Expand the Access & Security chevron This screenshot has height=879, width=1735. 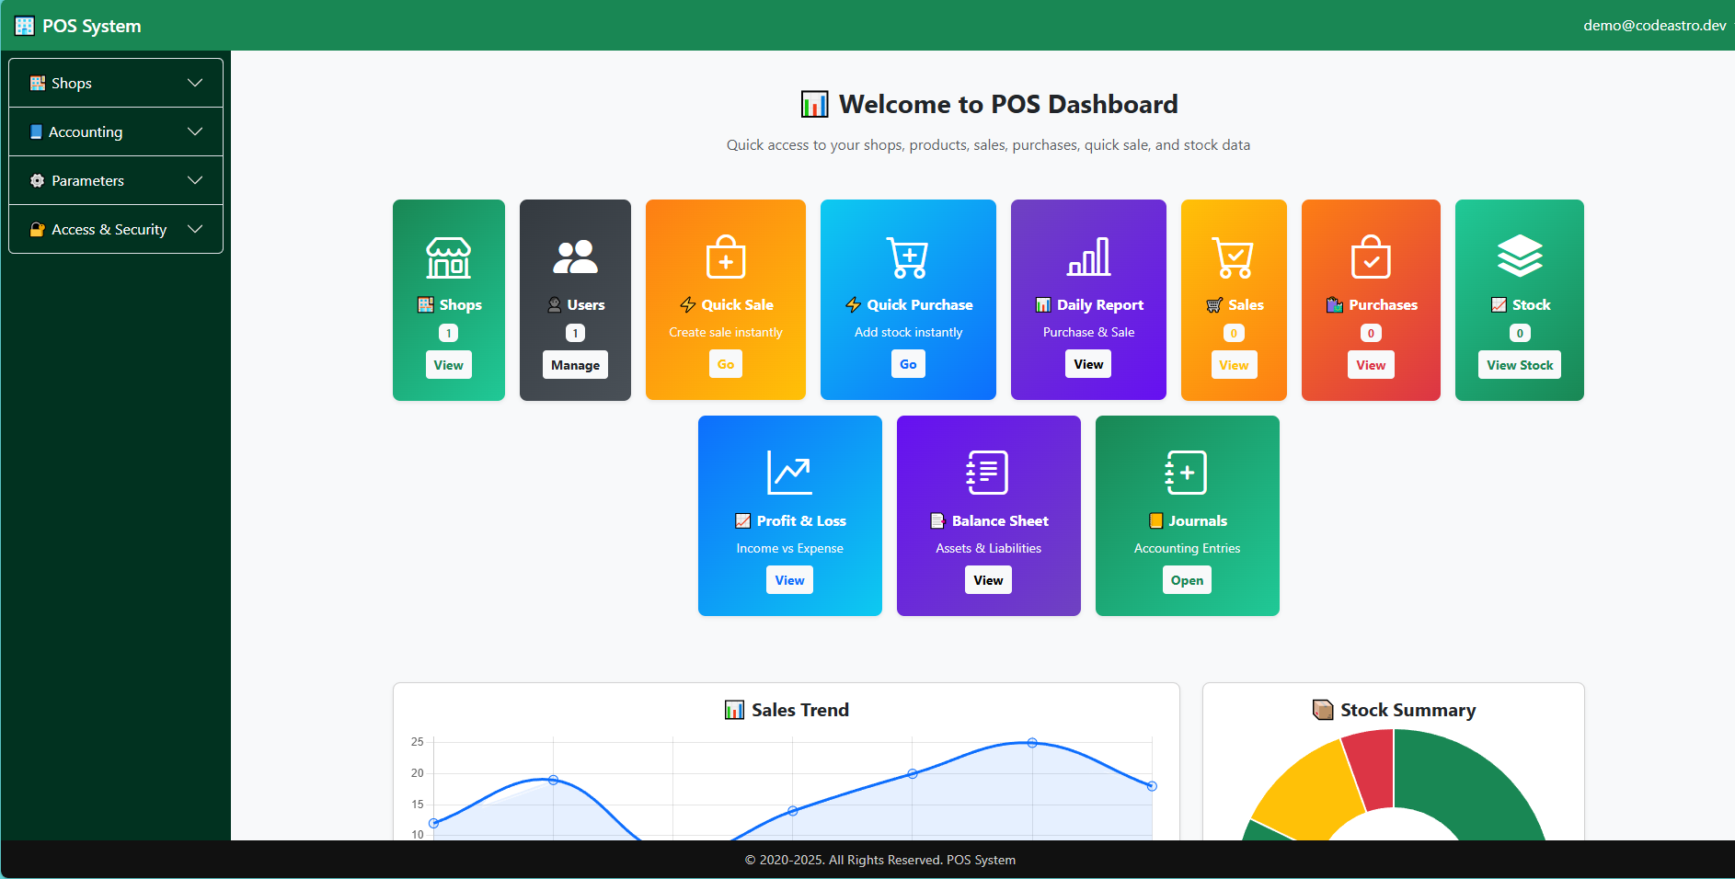click(x=195, y=229)
